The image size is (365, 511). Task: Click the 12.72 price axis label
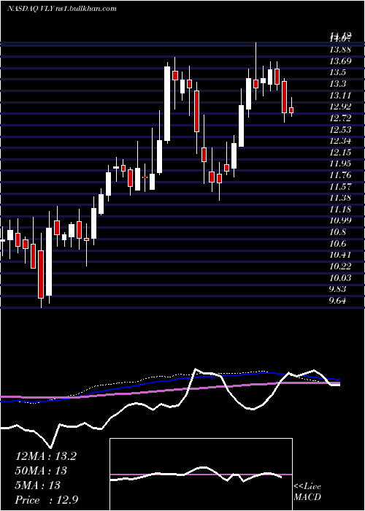(x=340, y=118)
